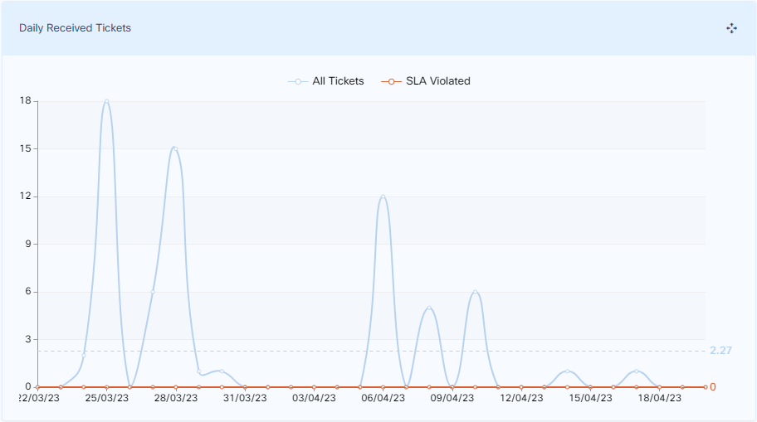Click the small 1-ticket bump near 15/04/23

(x=567, y=371)
